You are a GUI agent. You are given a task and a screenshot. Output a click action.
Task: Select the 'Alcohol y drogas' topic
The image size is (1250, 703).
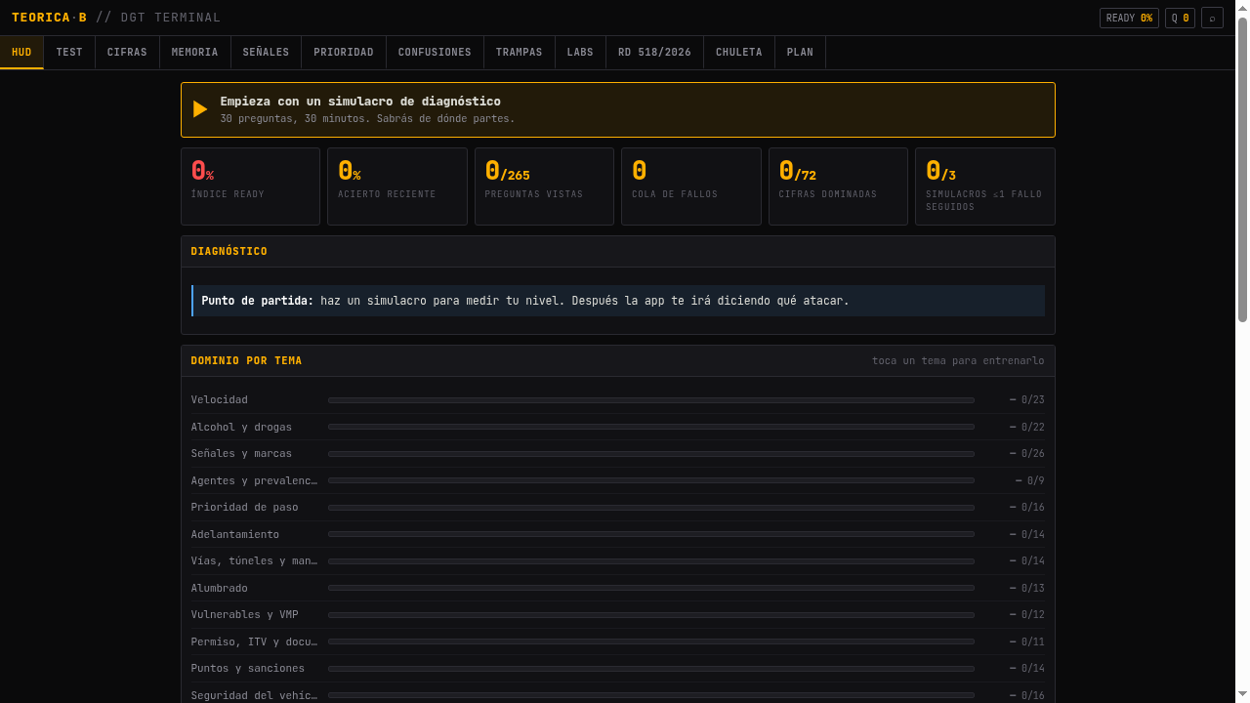click(618, 427)
